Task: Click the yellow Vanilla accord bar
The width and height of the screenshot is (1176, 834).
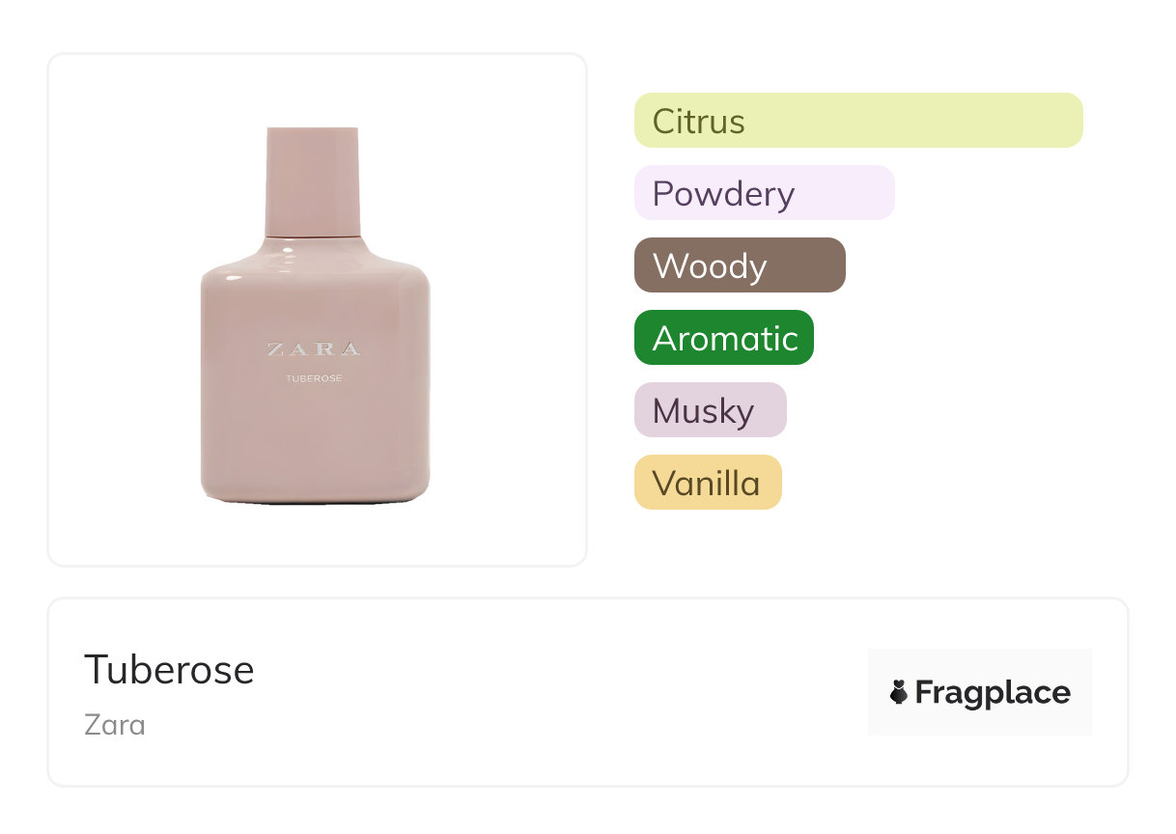Action: point(707,483)
